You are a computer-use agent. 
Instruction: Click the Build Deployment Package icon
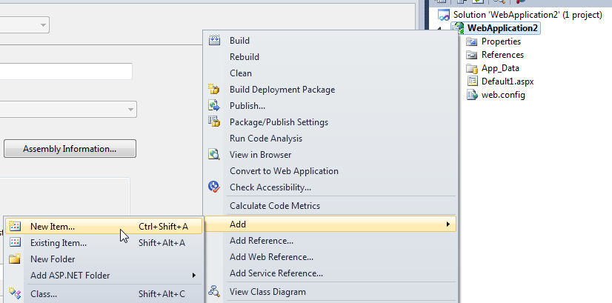[214, 89]
